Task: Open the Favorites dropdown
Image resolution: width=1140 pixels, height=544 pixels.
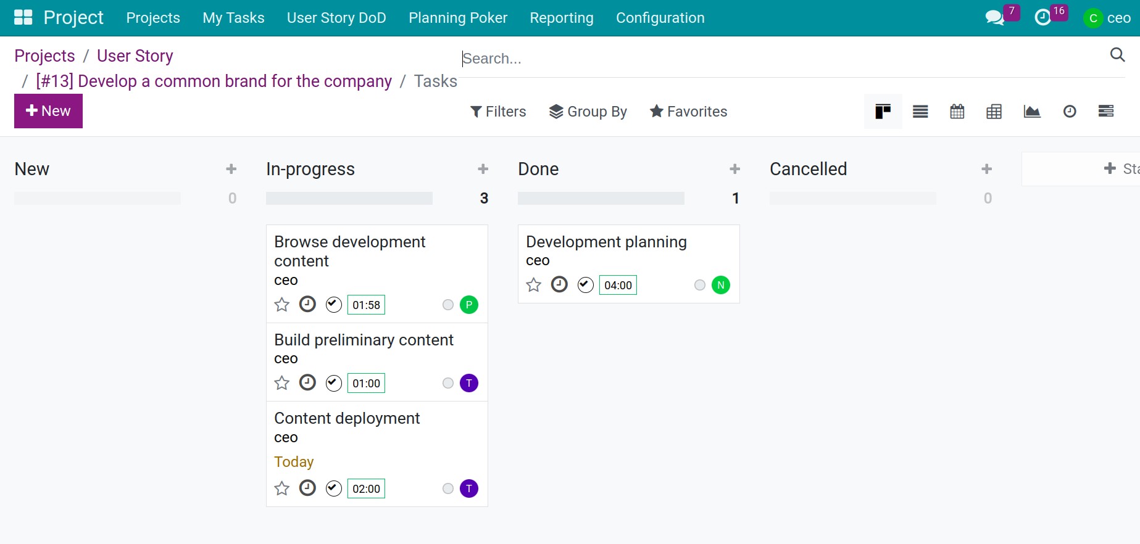Action: 688,112
